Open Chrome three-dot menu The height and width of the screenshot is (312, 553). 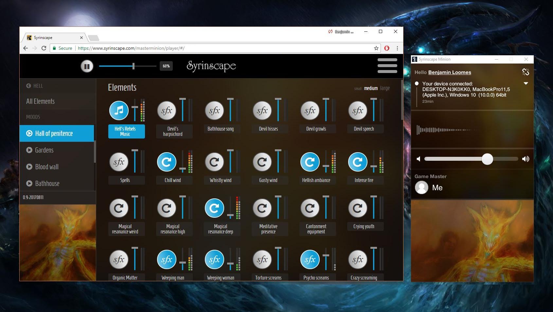click(x=397, y=48)
